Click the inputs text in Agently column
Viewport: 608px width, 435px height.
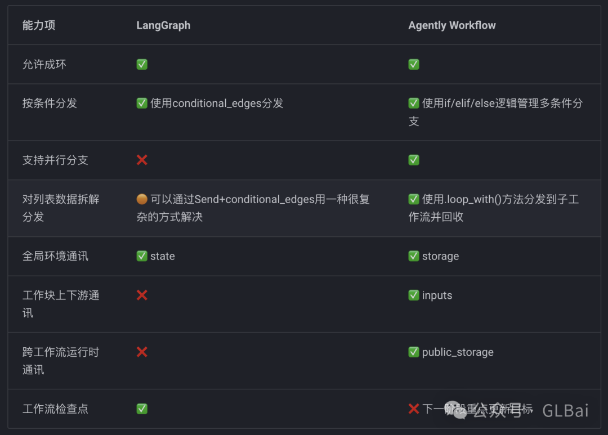pyautogui.click(x=437, y=295)
